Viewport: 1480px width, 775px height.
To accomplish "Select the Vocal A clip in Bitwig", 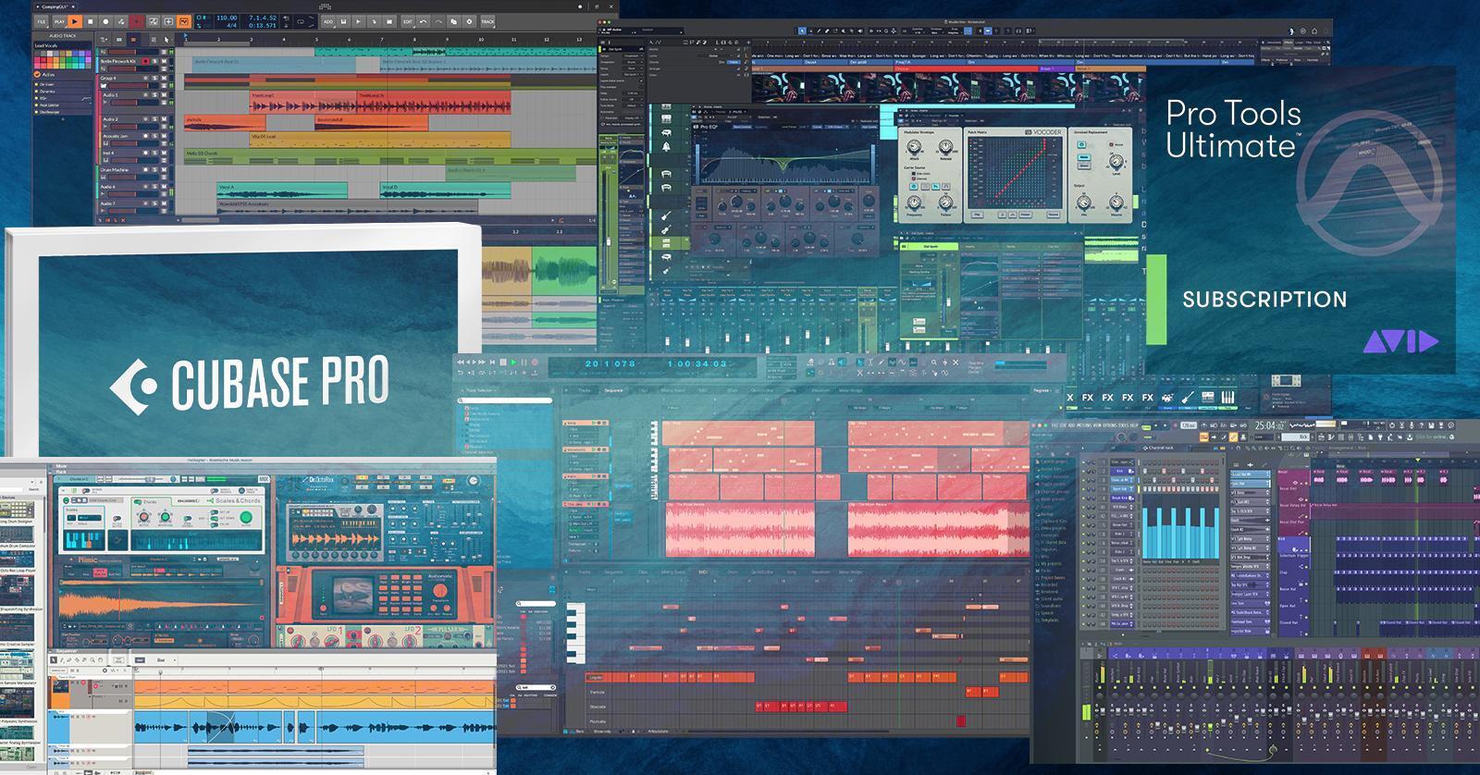I will tap(282, 191).
